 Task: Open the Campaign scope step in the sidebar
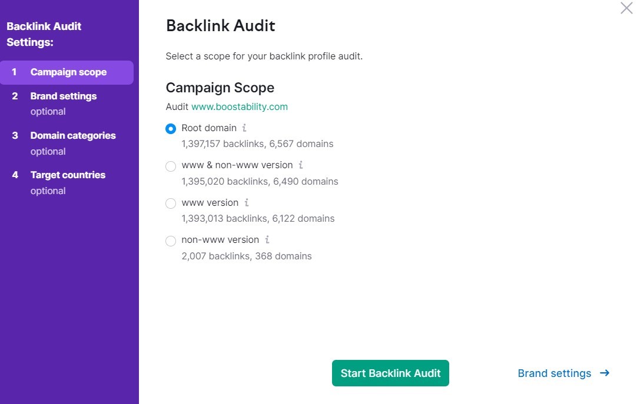(x=68, y=72)
